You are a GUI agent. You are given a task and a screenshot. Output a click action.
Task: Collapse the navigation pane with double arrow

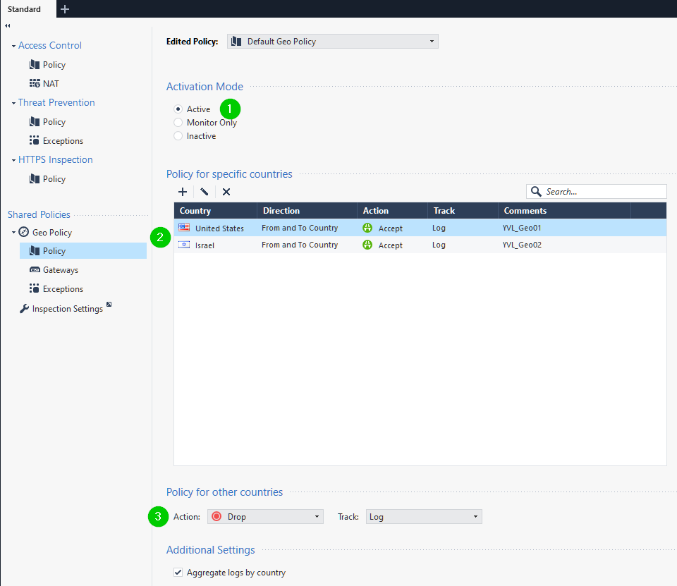7,26
